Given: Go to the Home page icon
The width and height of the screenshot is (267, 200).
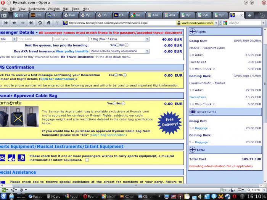Looking at the screenshot, I should [x=48, y=23].
